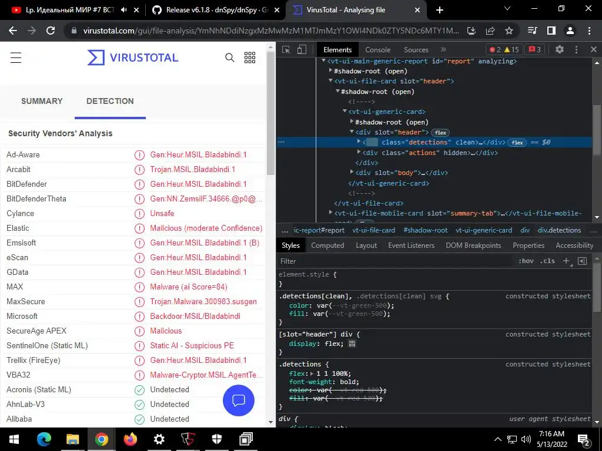Expand the flex shorthand property triangle
Image resolution: width=602 pixels, height=451 pixels.
pyautogui.click(x=312, y=373)
